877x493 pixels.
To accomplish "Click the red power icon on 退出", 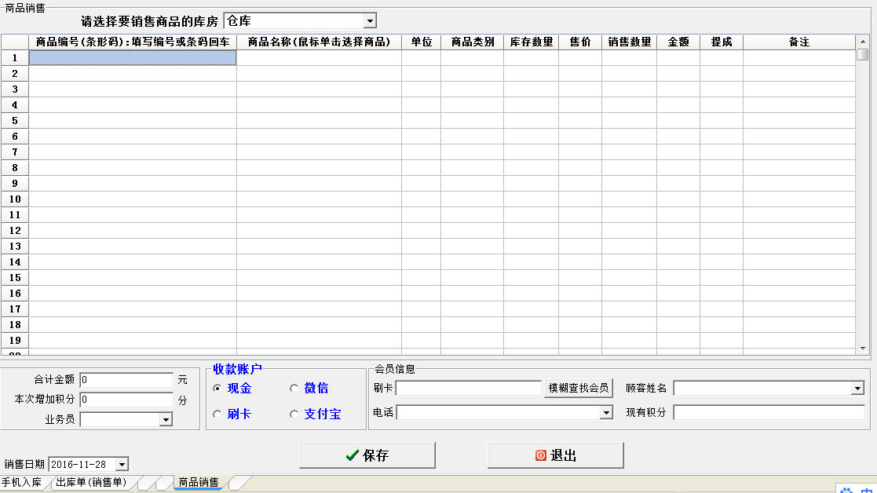I will coord(540,455).
